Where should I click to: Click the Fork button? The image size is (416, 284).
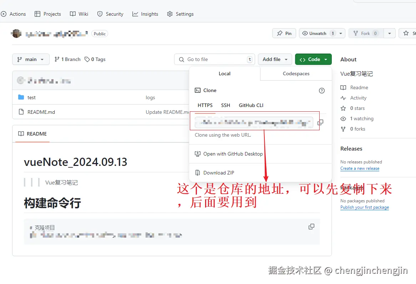tap(366, 33)
